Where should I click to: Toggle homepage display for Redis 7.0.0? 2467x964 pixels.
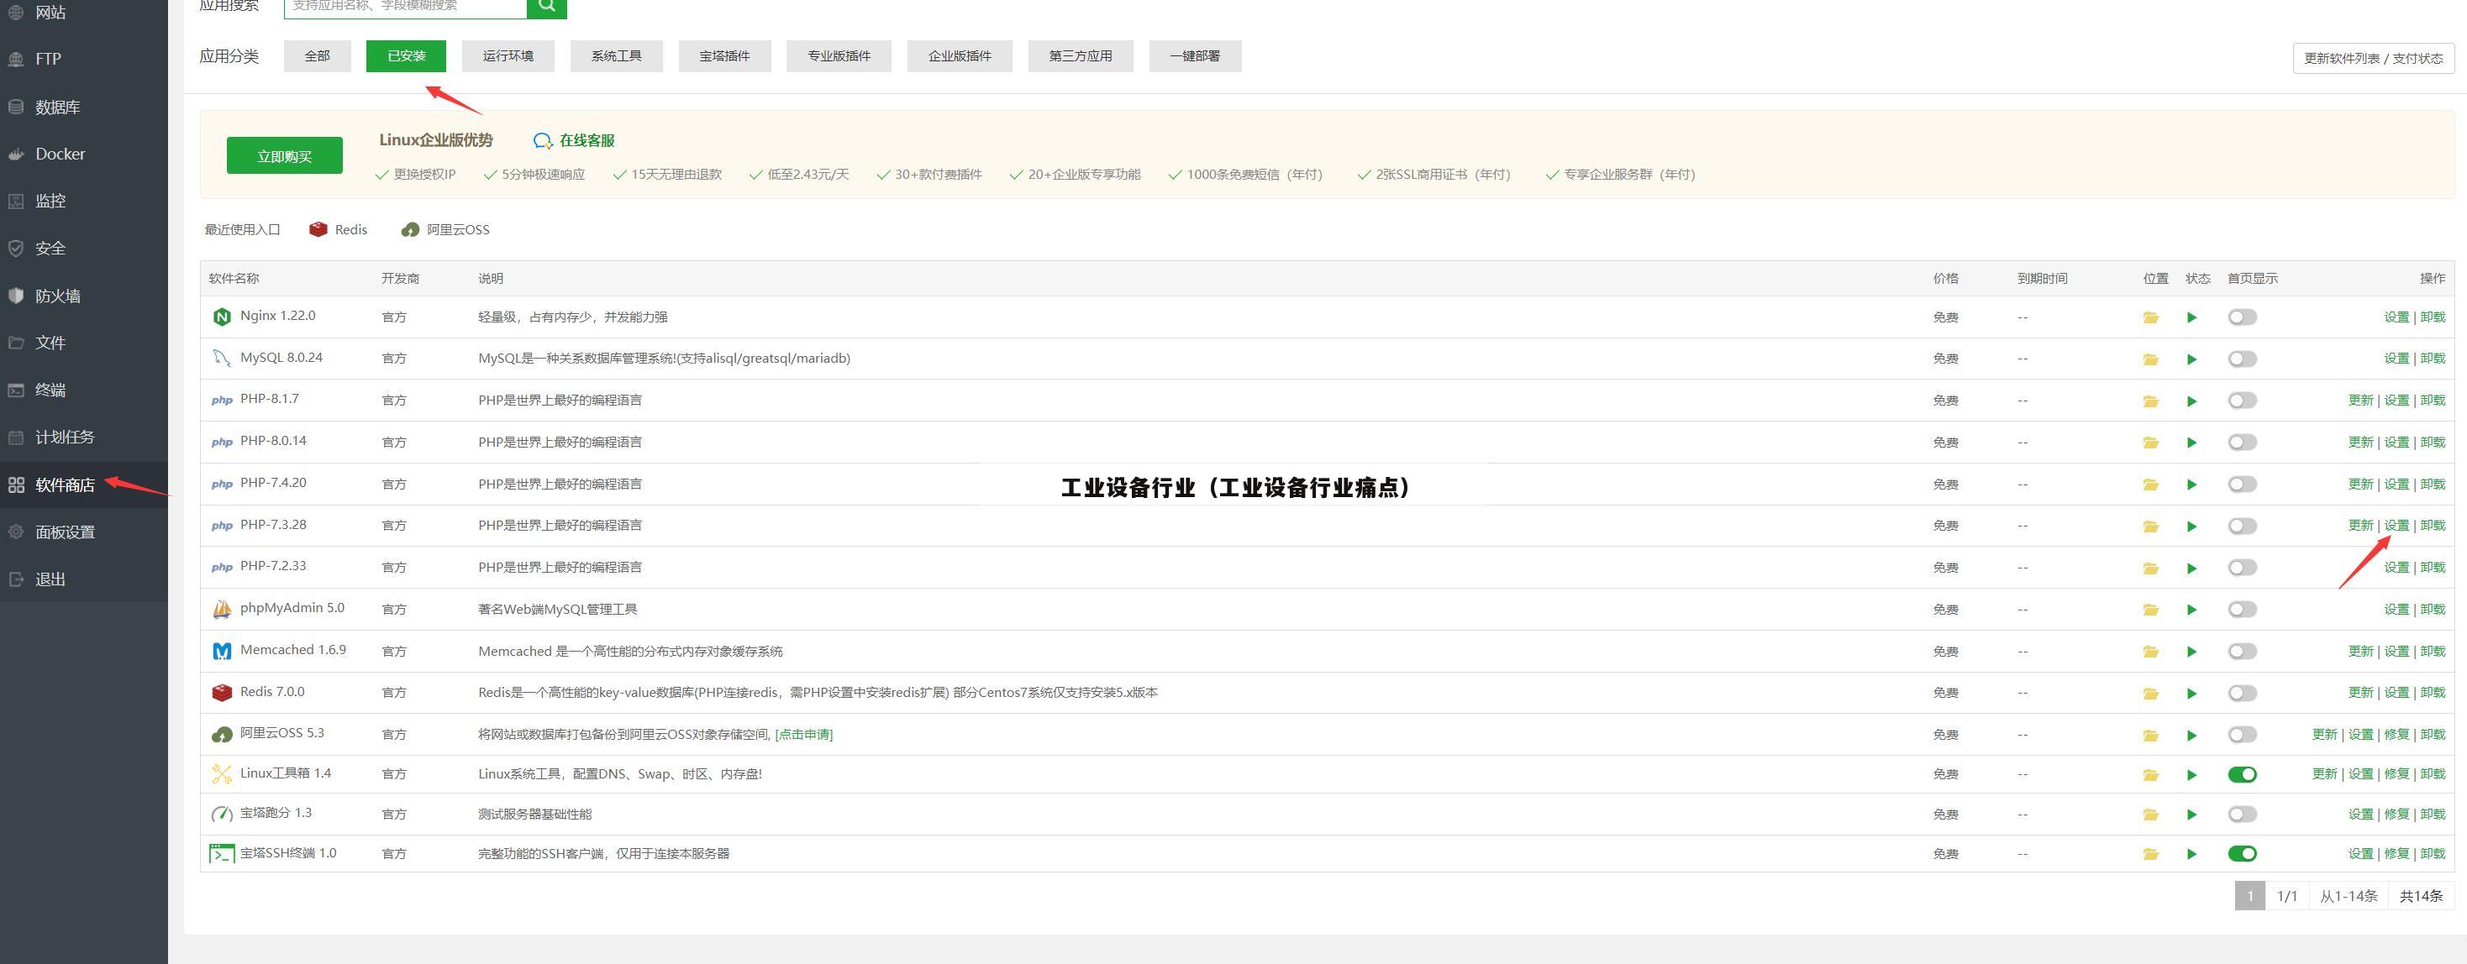click(x=2242, y=693)
